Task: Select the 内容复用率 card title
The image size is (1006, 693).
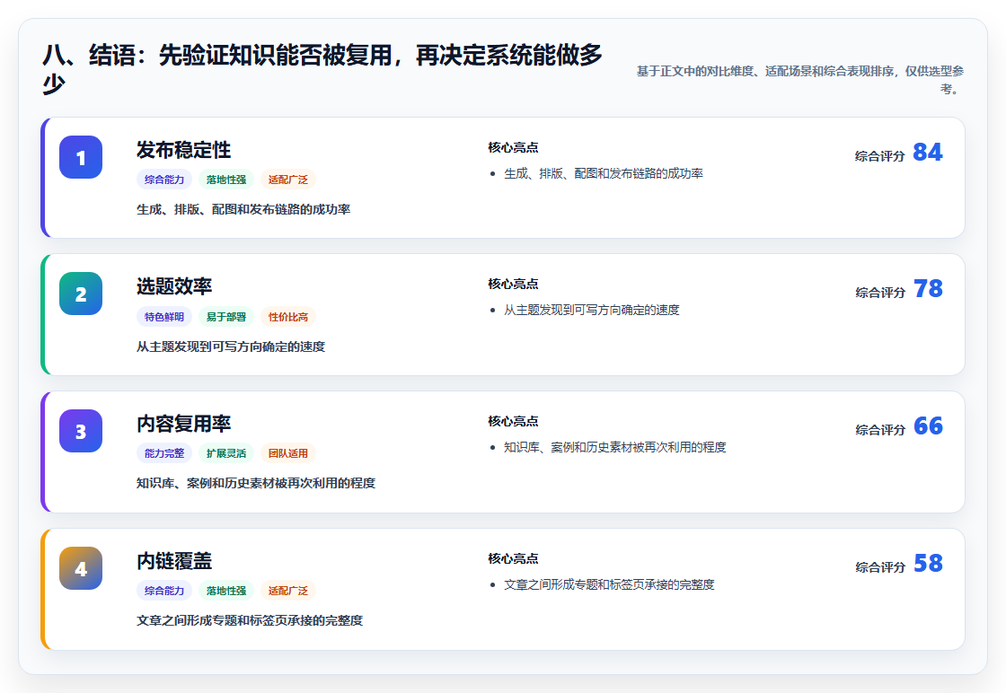Action: coord(183,424)
